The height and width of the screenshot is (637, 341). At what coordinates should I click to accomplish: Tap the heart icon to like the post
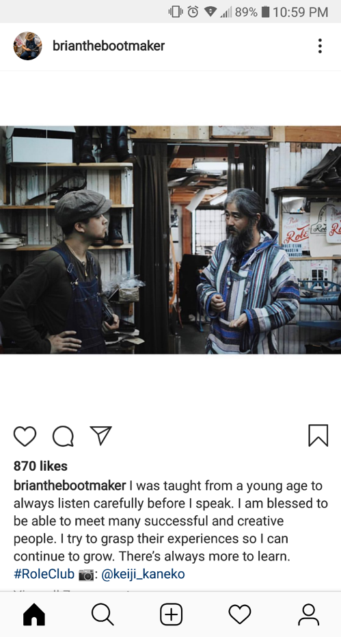click(x=25, y=437)
